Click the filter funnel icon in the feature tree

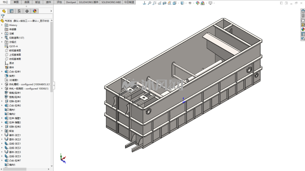[3, 16]
